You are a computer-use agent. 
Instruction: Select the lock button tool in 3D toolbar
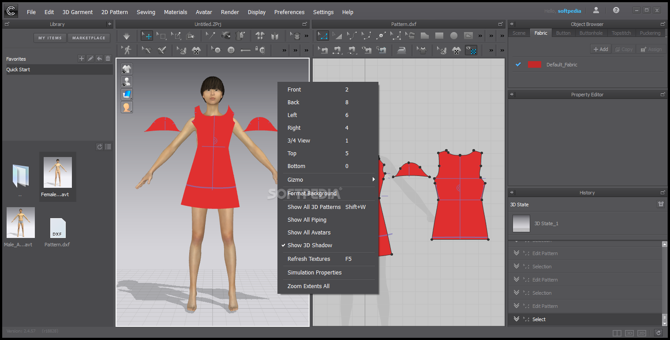(x=260, y=50)
